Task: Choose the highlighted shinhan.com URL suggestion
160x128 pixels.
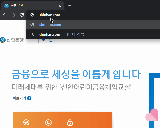Action: click(93, 25)
